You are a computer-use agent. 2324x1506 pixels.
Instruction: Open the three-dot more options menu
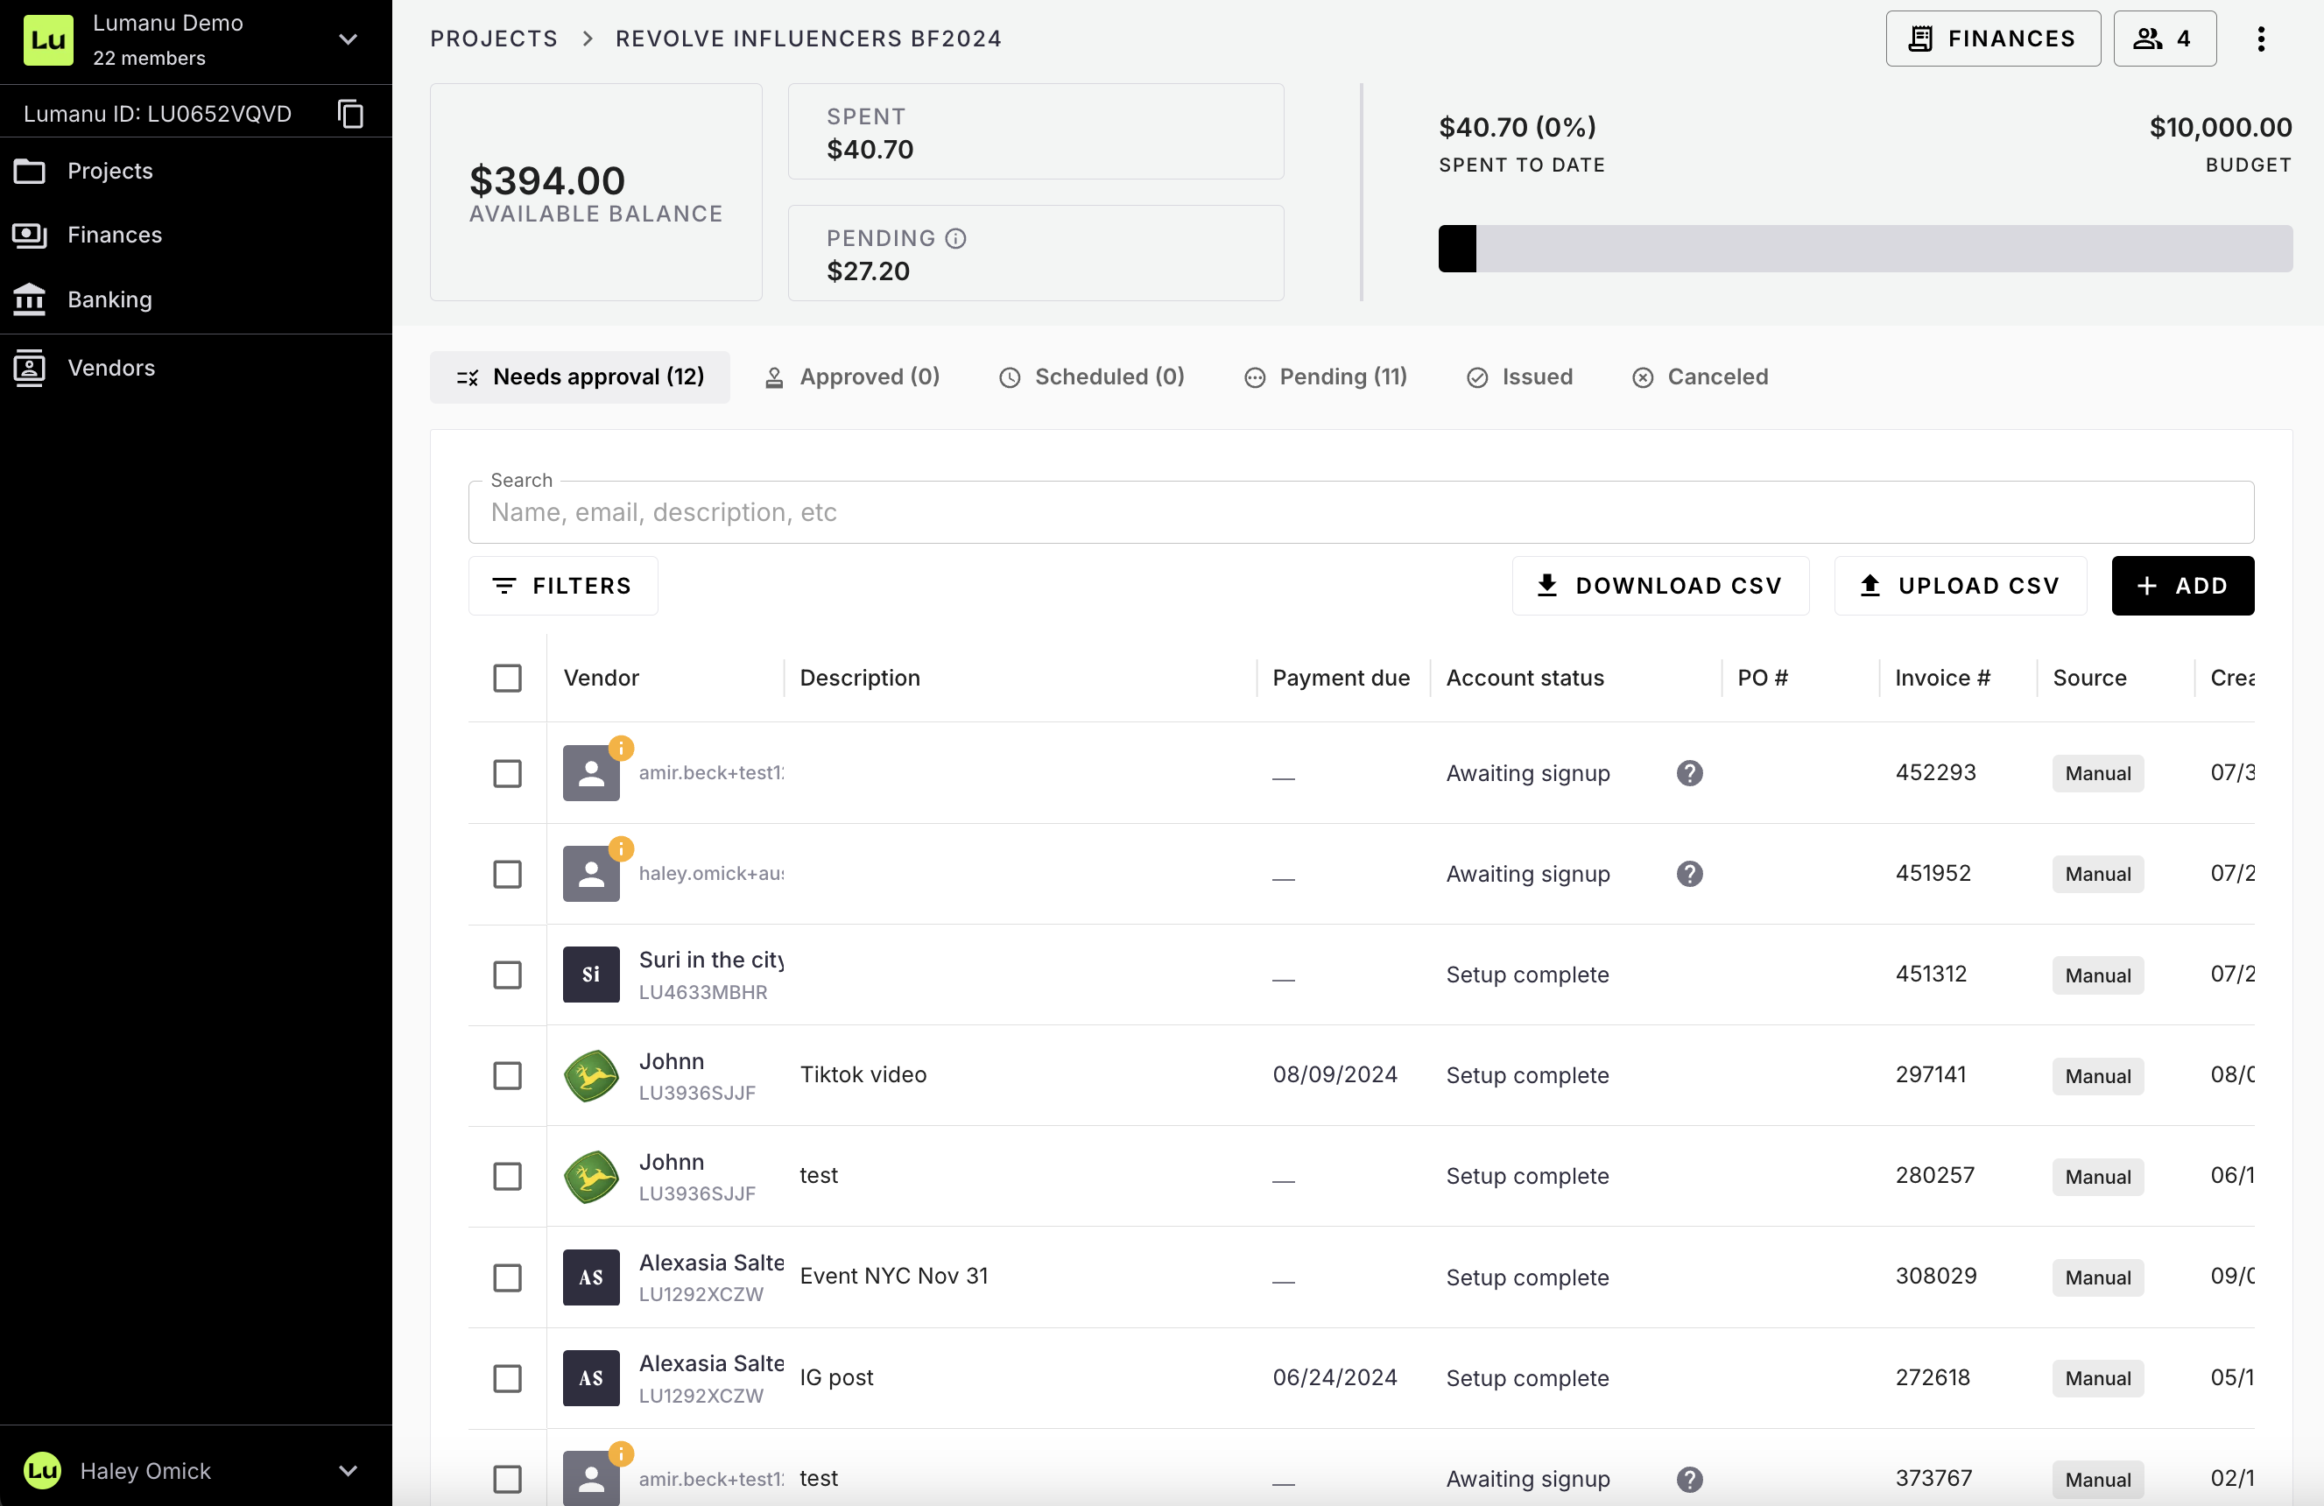coord(2261,39)
